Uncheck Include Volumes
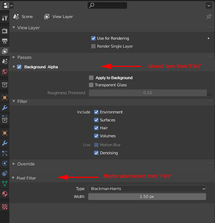Viewport: 215px width, 223px height. coord(96,136)
